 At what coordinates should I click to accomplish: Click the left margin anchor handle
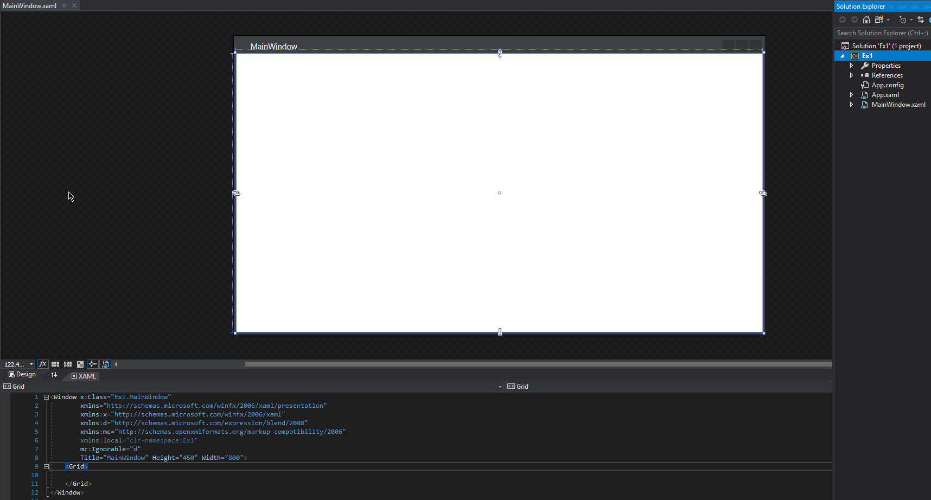tap(236, 193)
